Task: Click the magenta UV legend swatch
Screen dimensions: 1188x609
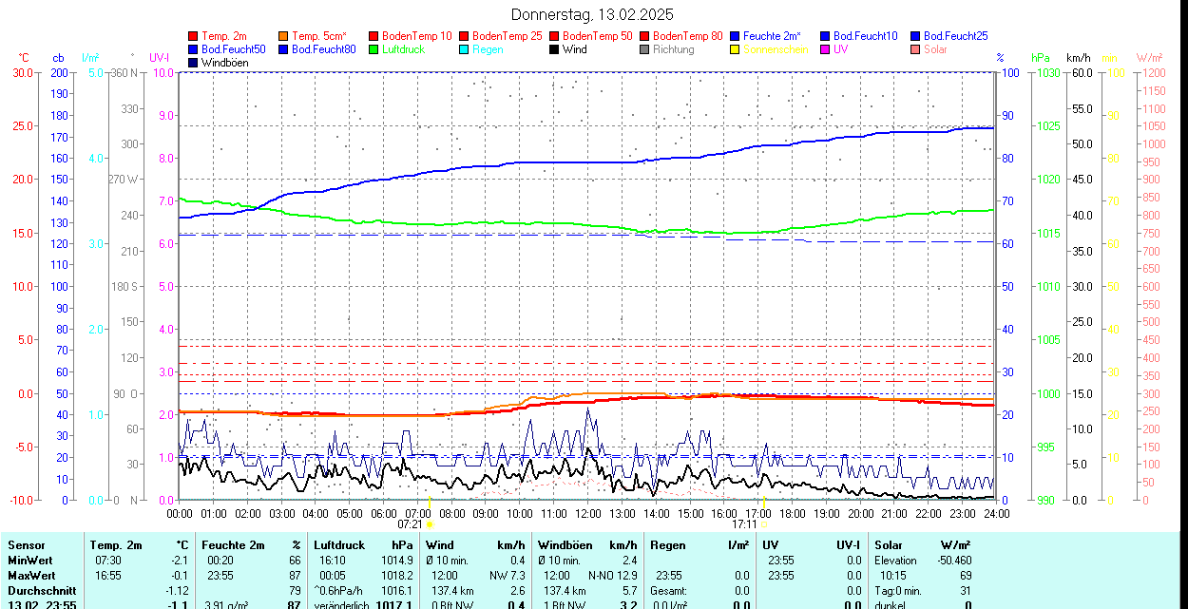Action: click(x=826, y=49)
